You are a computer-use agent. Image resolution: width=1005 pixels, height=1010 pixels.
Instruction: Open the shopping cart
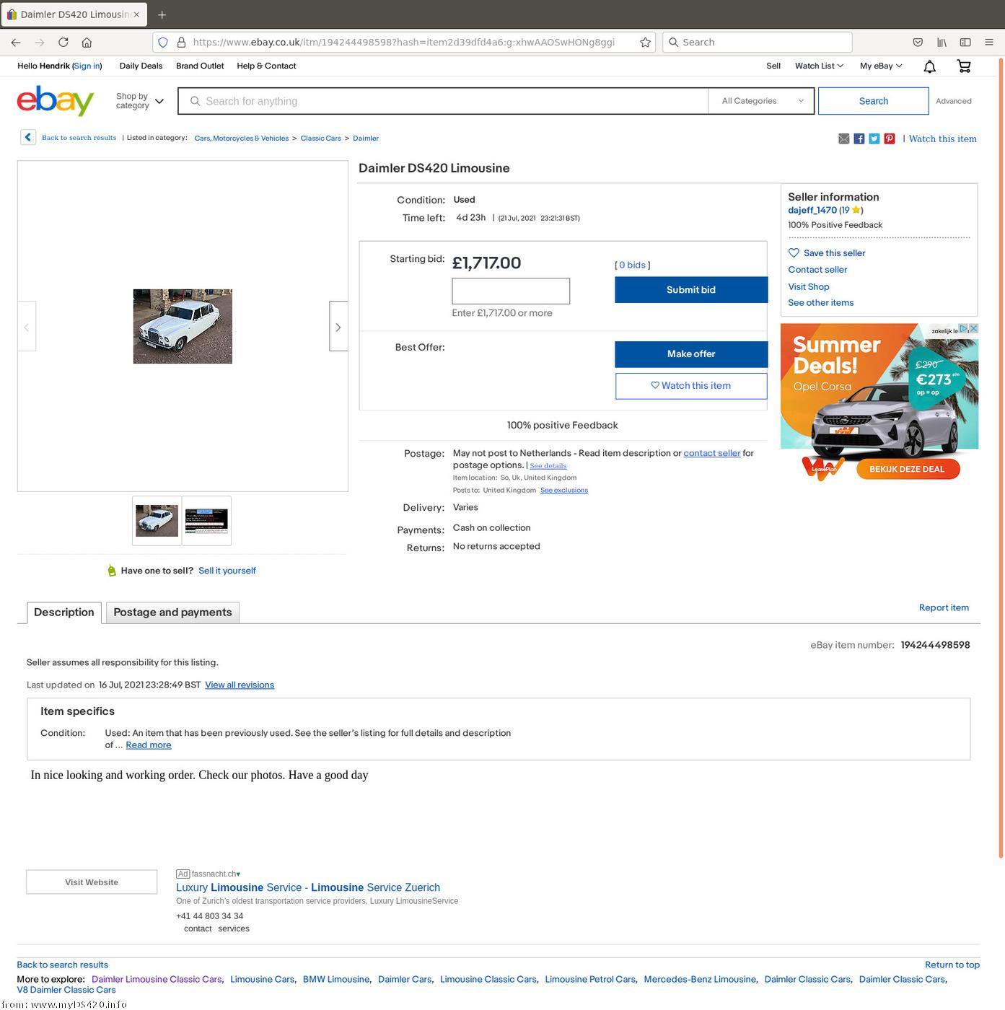963,66
